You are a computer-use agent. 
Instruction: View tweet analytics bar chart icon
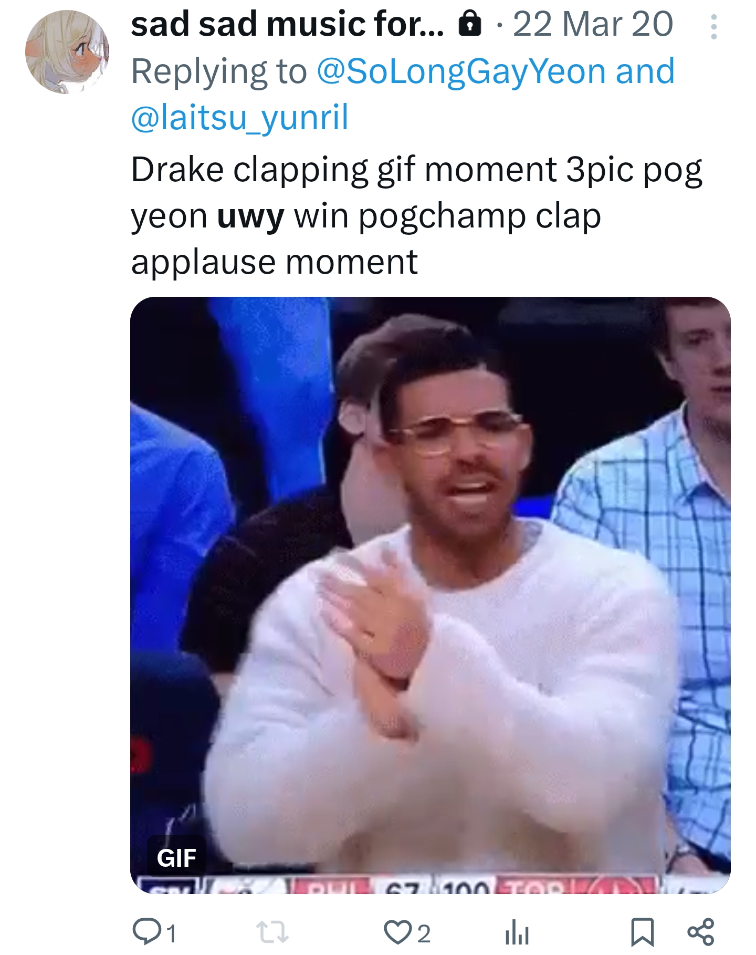pyautogui.click(x=517, y=932)
